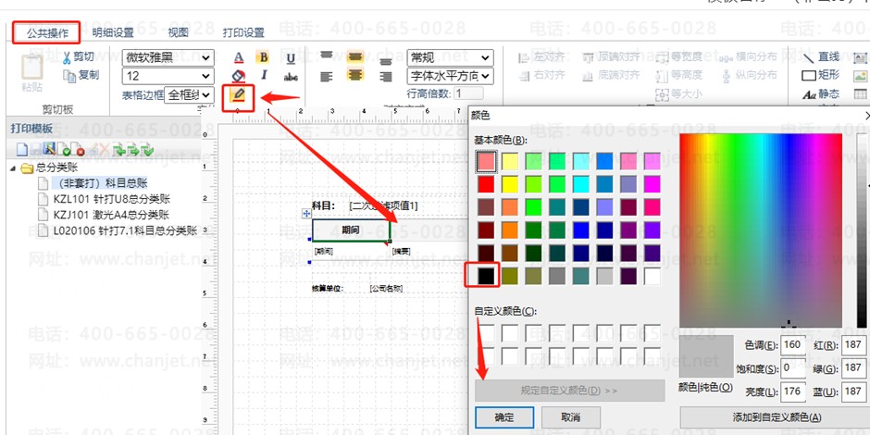Click 取消 in the color dialog
870x435 pixels.
[571, 417]
